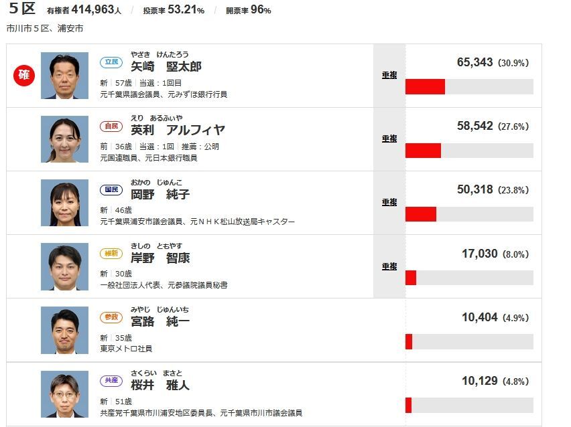Viewport: 571px width, 427px height.
Task: Open 矢崎 堅太郎's candidate photo
Action: point(64,76)
